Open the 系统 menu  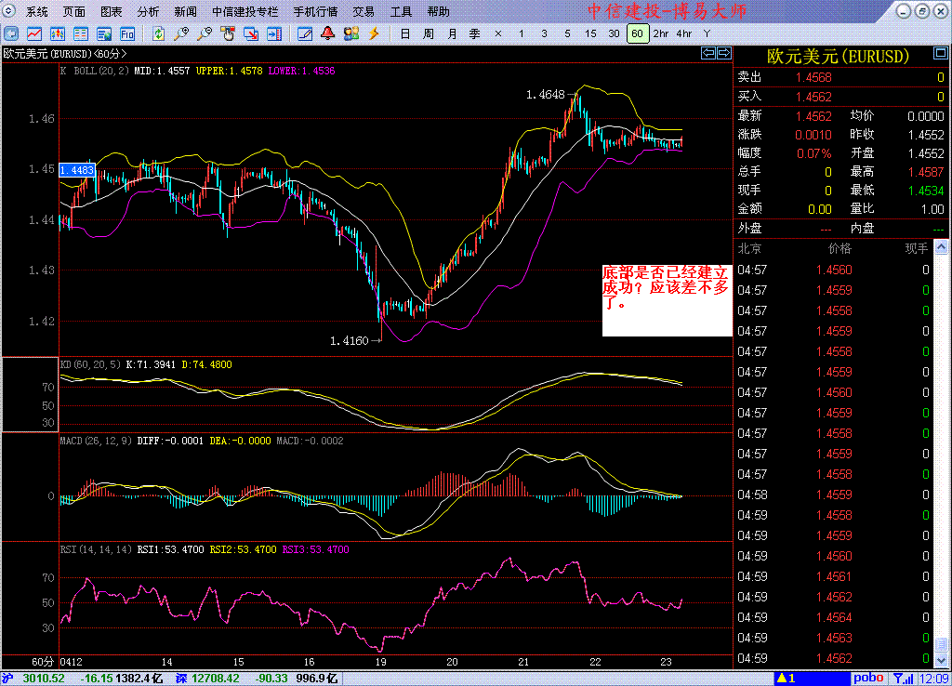point(37,11)
